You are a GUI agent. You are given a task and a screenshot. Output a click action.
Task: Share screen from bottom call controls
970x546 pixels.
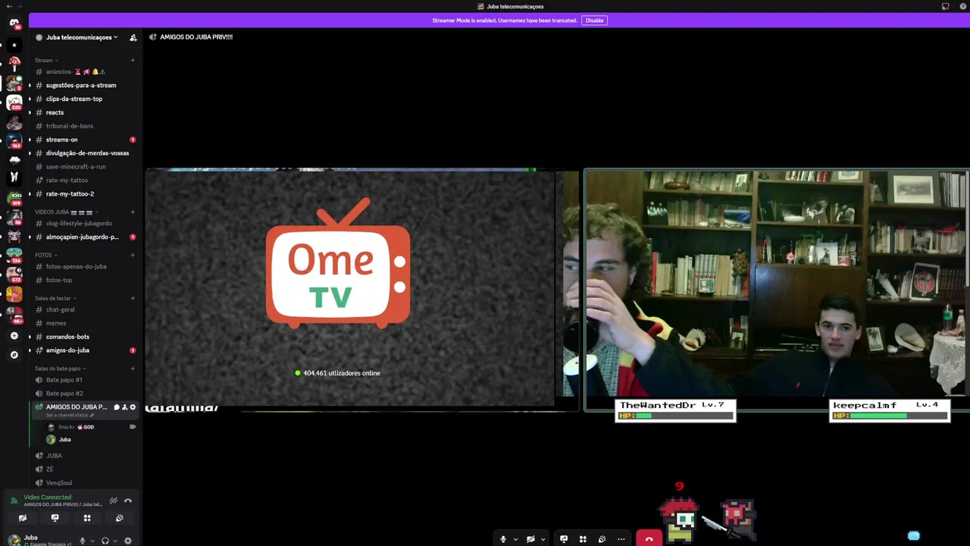tap(564, 539)
